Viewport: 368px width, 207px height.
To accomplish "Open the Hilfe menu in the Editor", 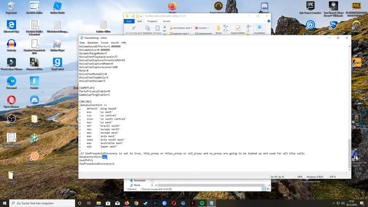I will [x=124, y=43].
